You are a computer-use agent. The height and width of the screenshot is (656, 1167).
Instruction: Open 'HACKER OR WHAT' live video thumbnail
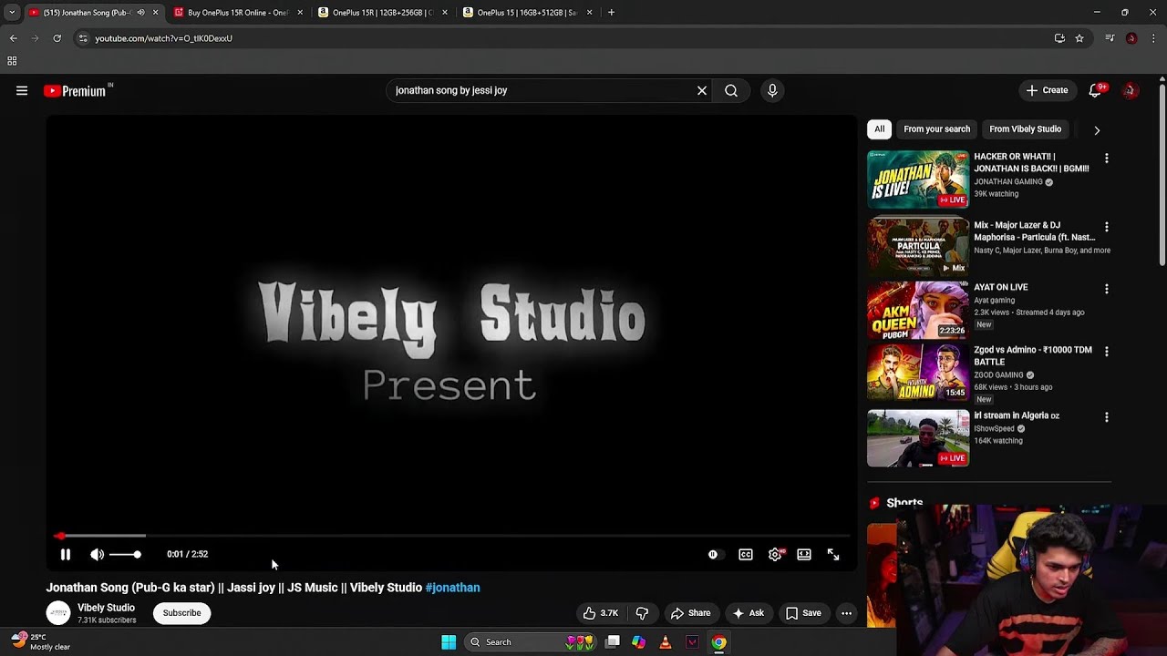point(918,179)
